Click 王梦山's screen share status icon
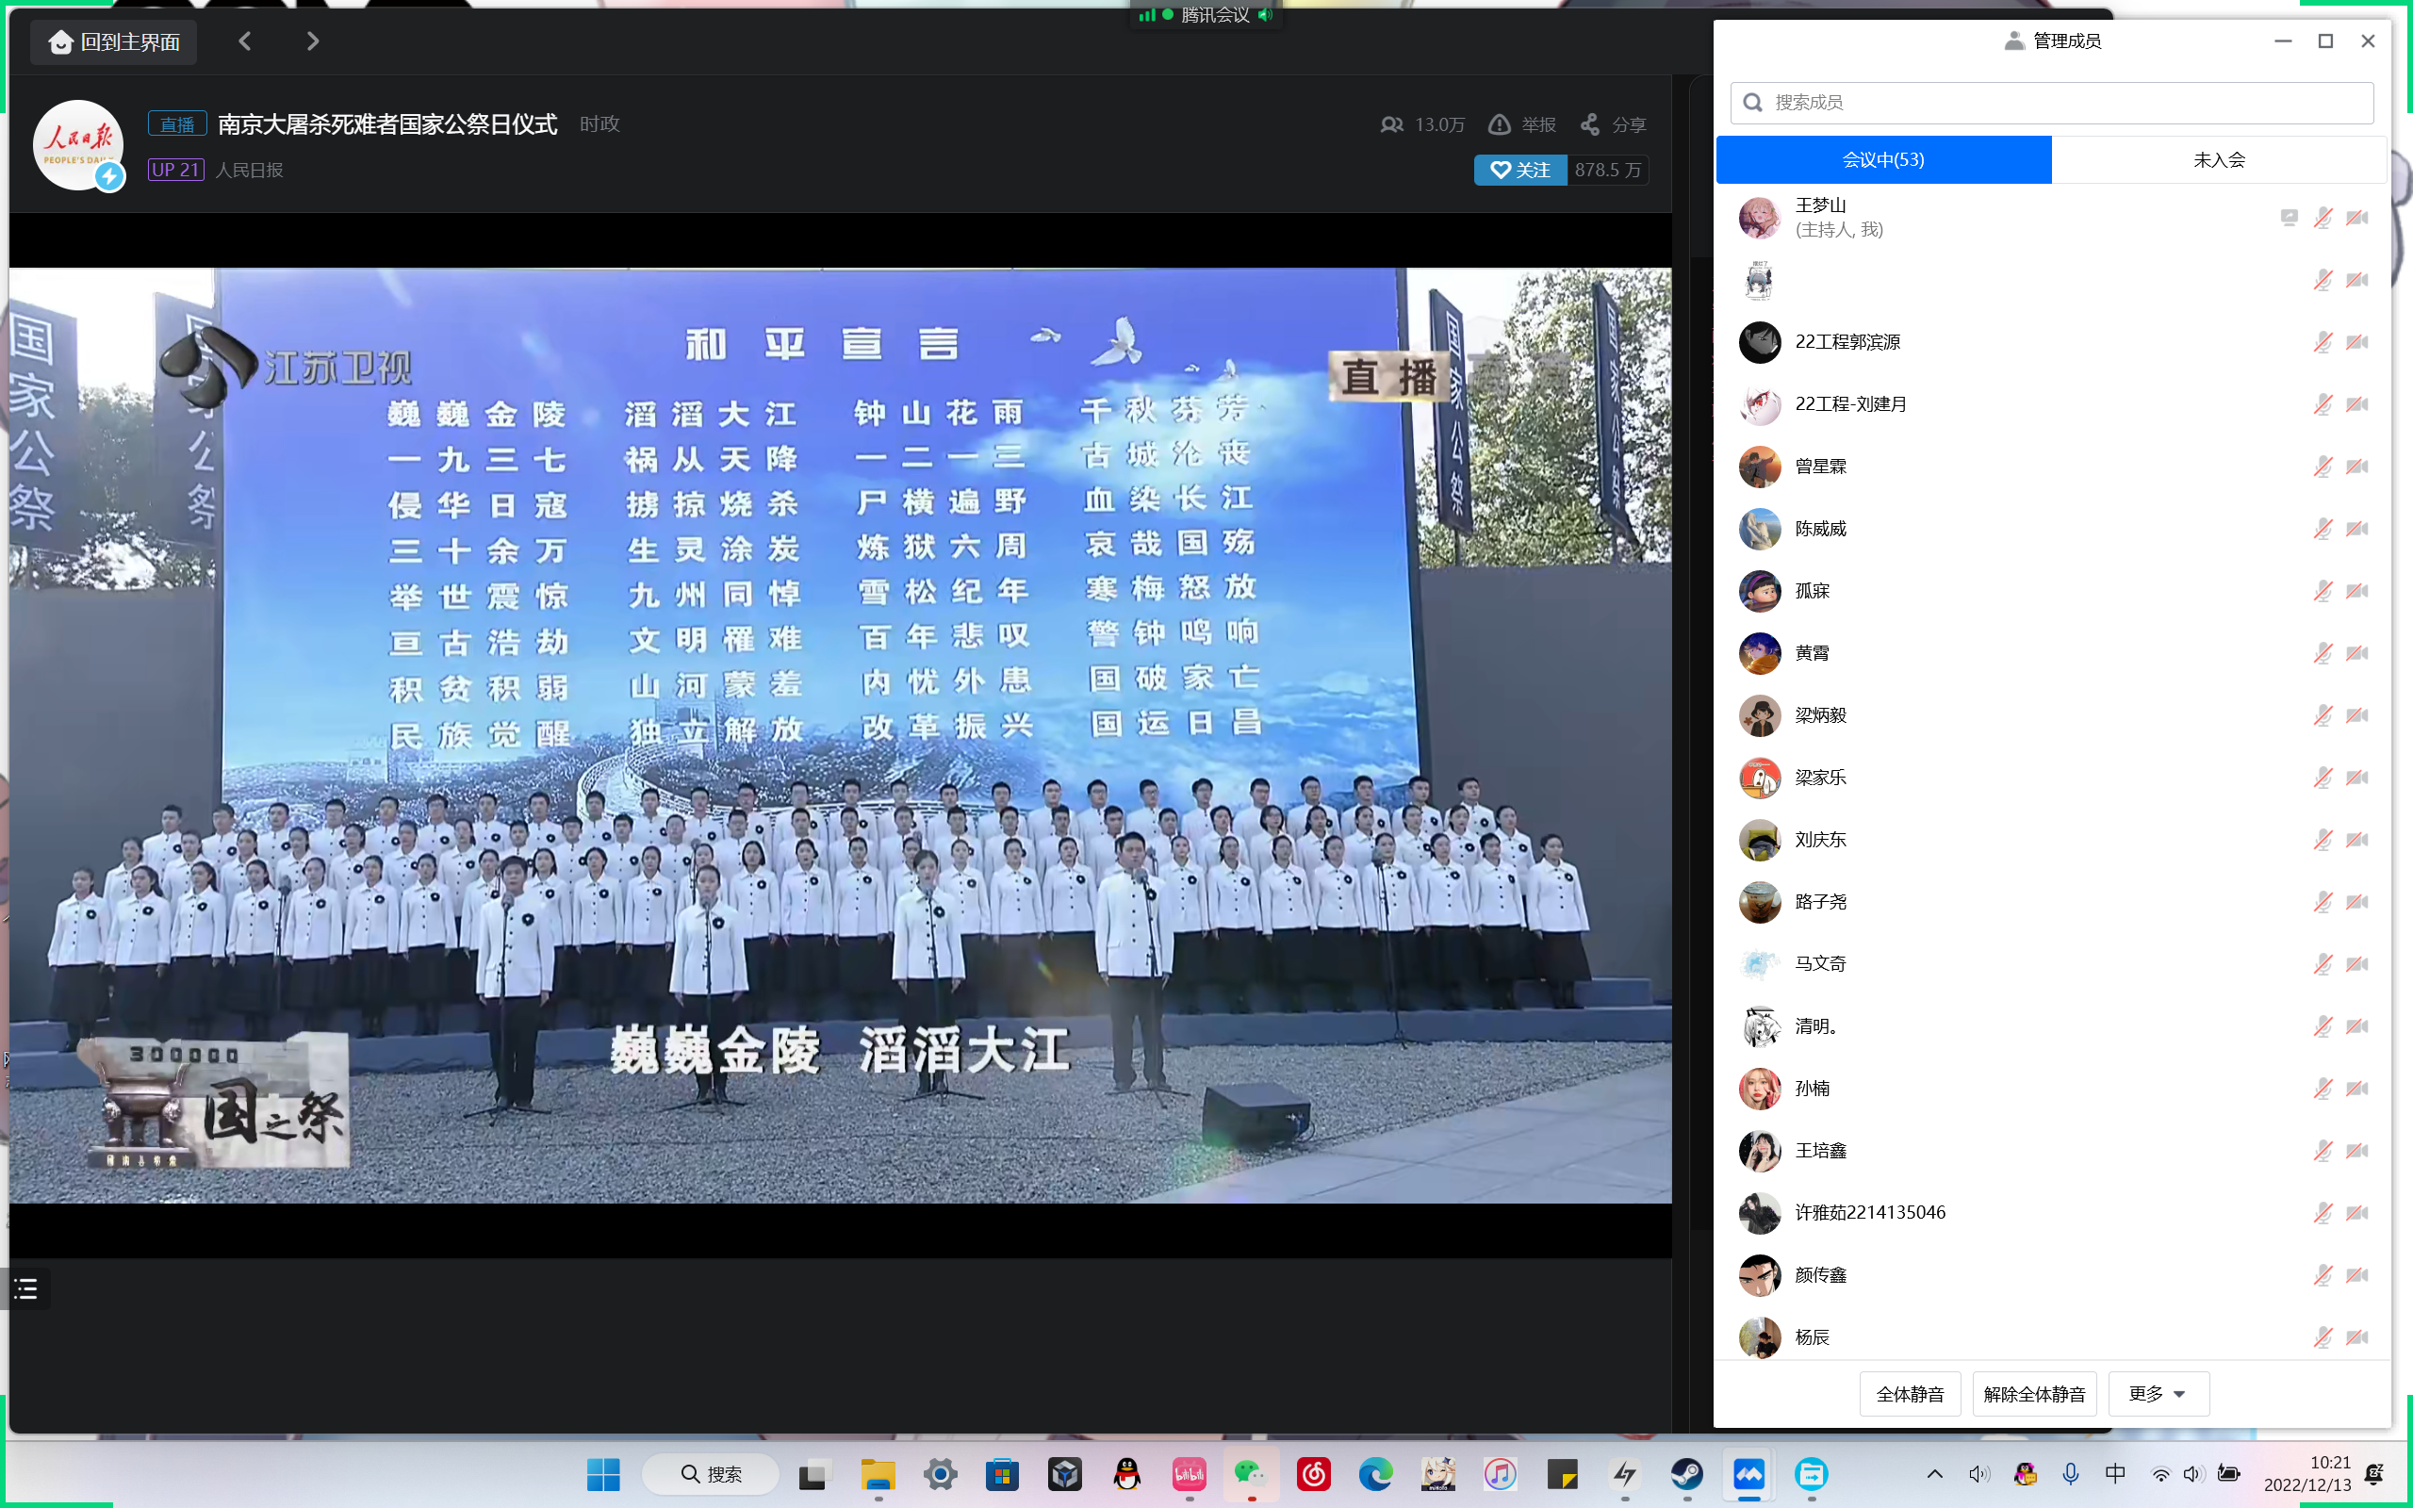This screenshot has height=1508, width=2413. click(x=2289, y=218)
